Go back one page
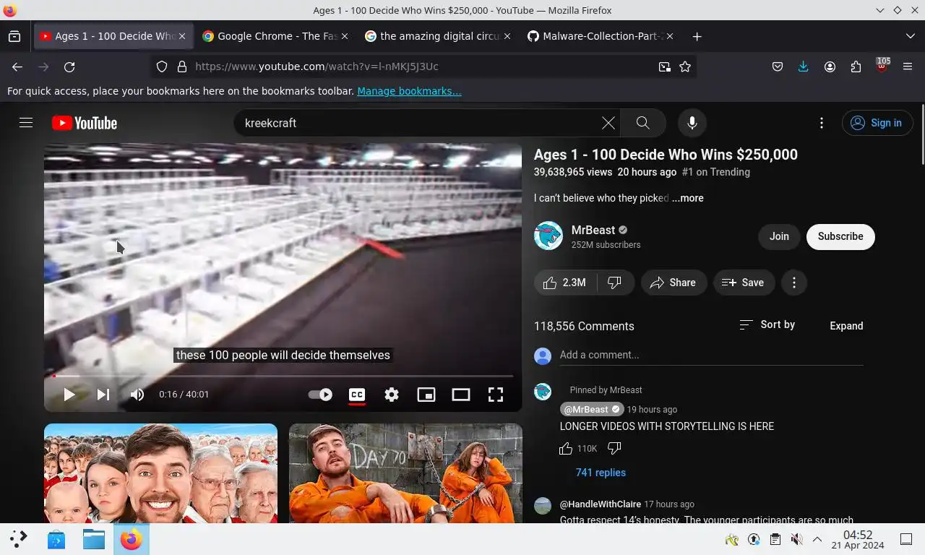The image size is (925, 555). [x=17, y=66]
